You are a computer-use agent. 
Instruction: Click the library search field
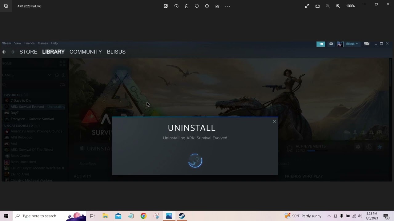tap(30, 85)
